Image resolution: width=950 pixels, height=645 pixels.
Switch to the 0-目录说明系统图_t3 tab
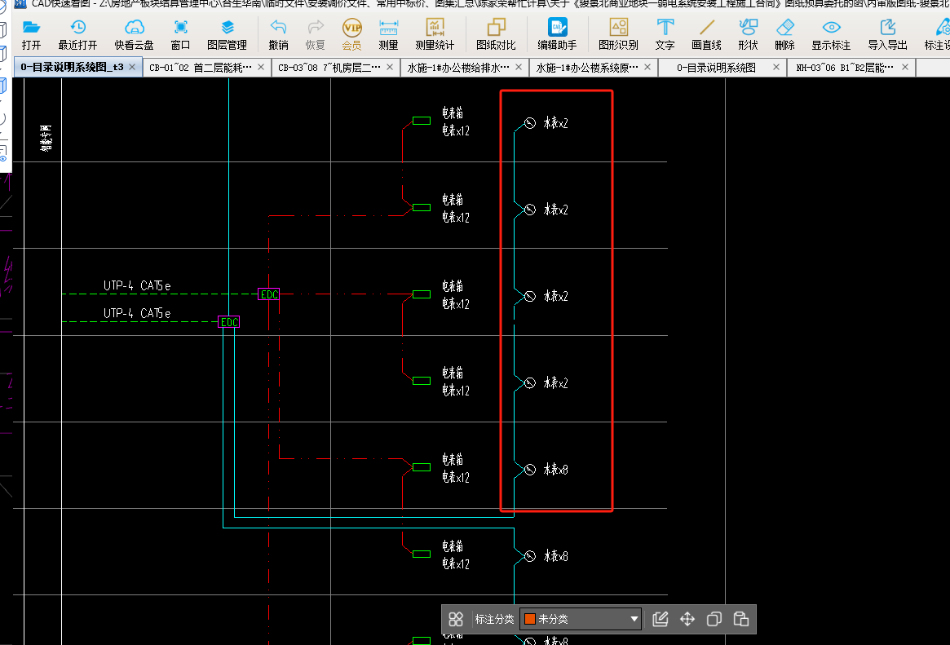click(x=72, y=67)
